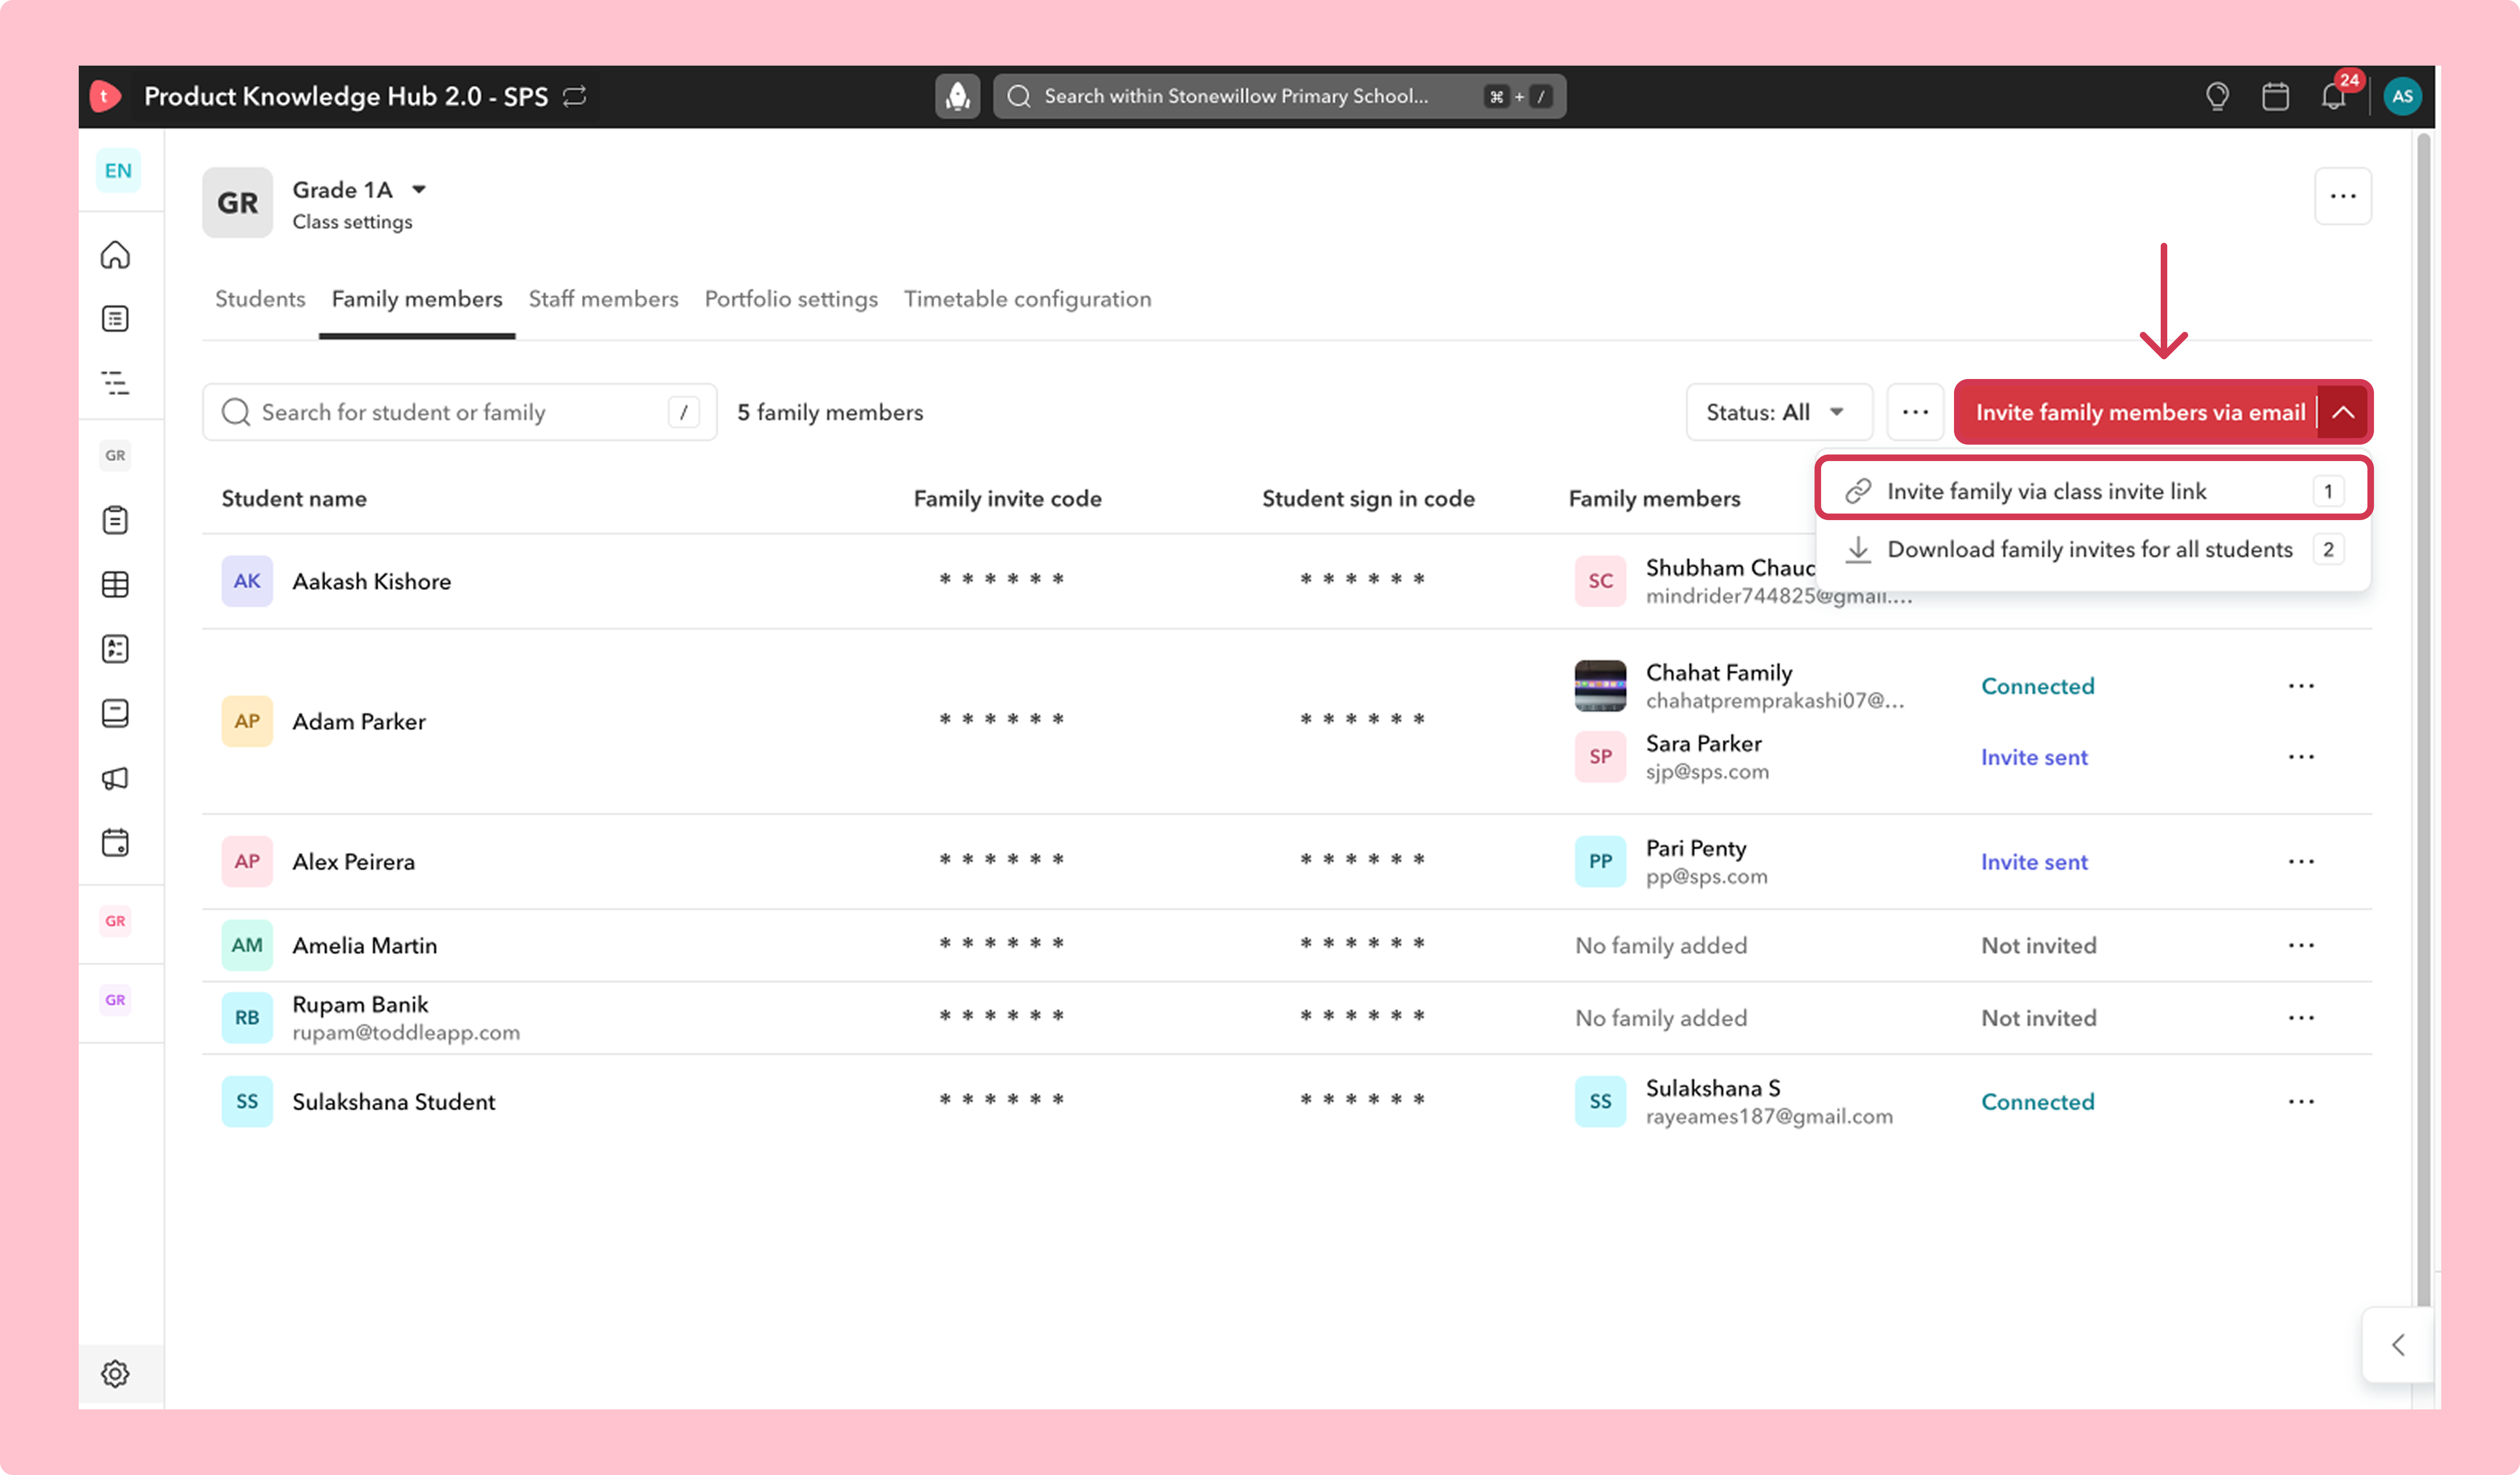Switch to the Students tab

260,299
